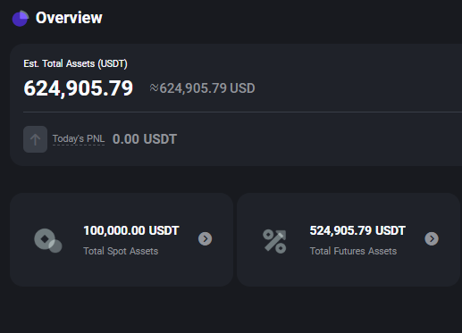Select the Total Futures Assets card
Viewport: 462px width, 333px height.
(349, 239)
